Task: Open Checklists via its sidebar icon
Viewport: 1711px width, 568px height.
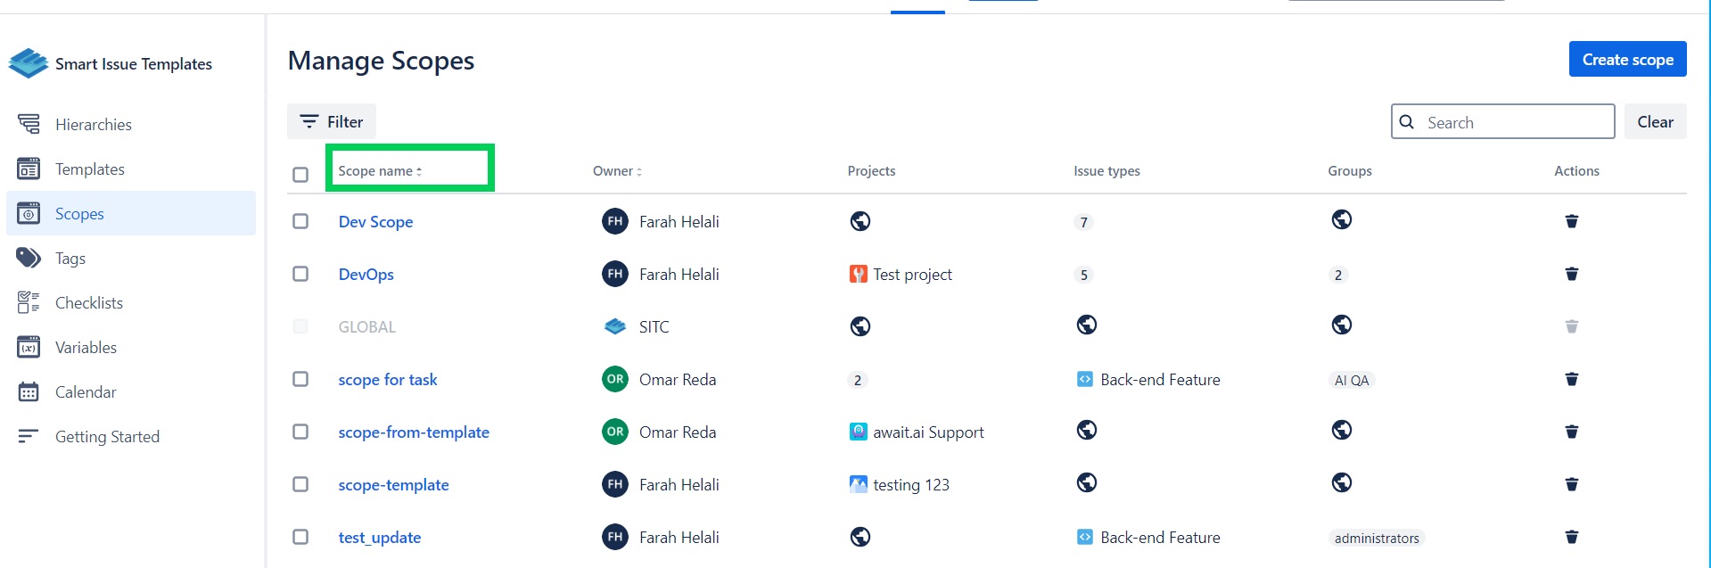Action: point(29,302)
